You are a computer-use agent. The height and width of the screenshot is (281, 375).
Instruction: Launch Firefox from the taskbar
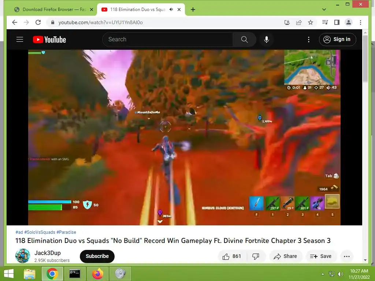tap(97, 274)
